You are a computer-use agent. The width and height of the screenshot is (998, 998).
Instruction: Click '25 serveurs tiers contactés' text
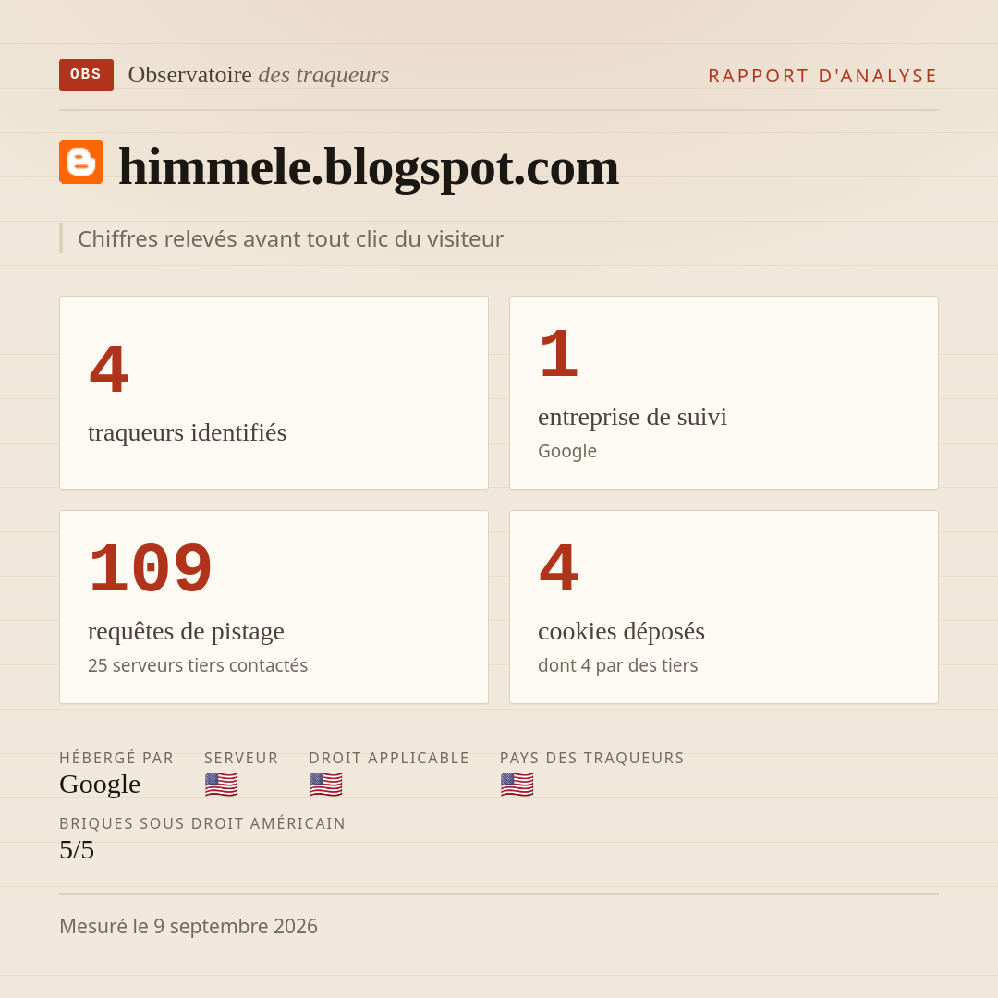pyautogui.click(x=198, y=665)
